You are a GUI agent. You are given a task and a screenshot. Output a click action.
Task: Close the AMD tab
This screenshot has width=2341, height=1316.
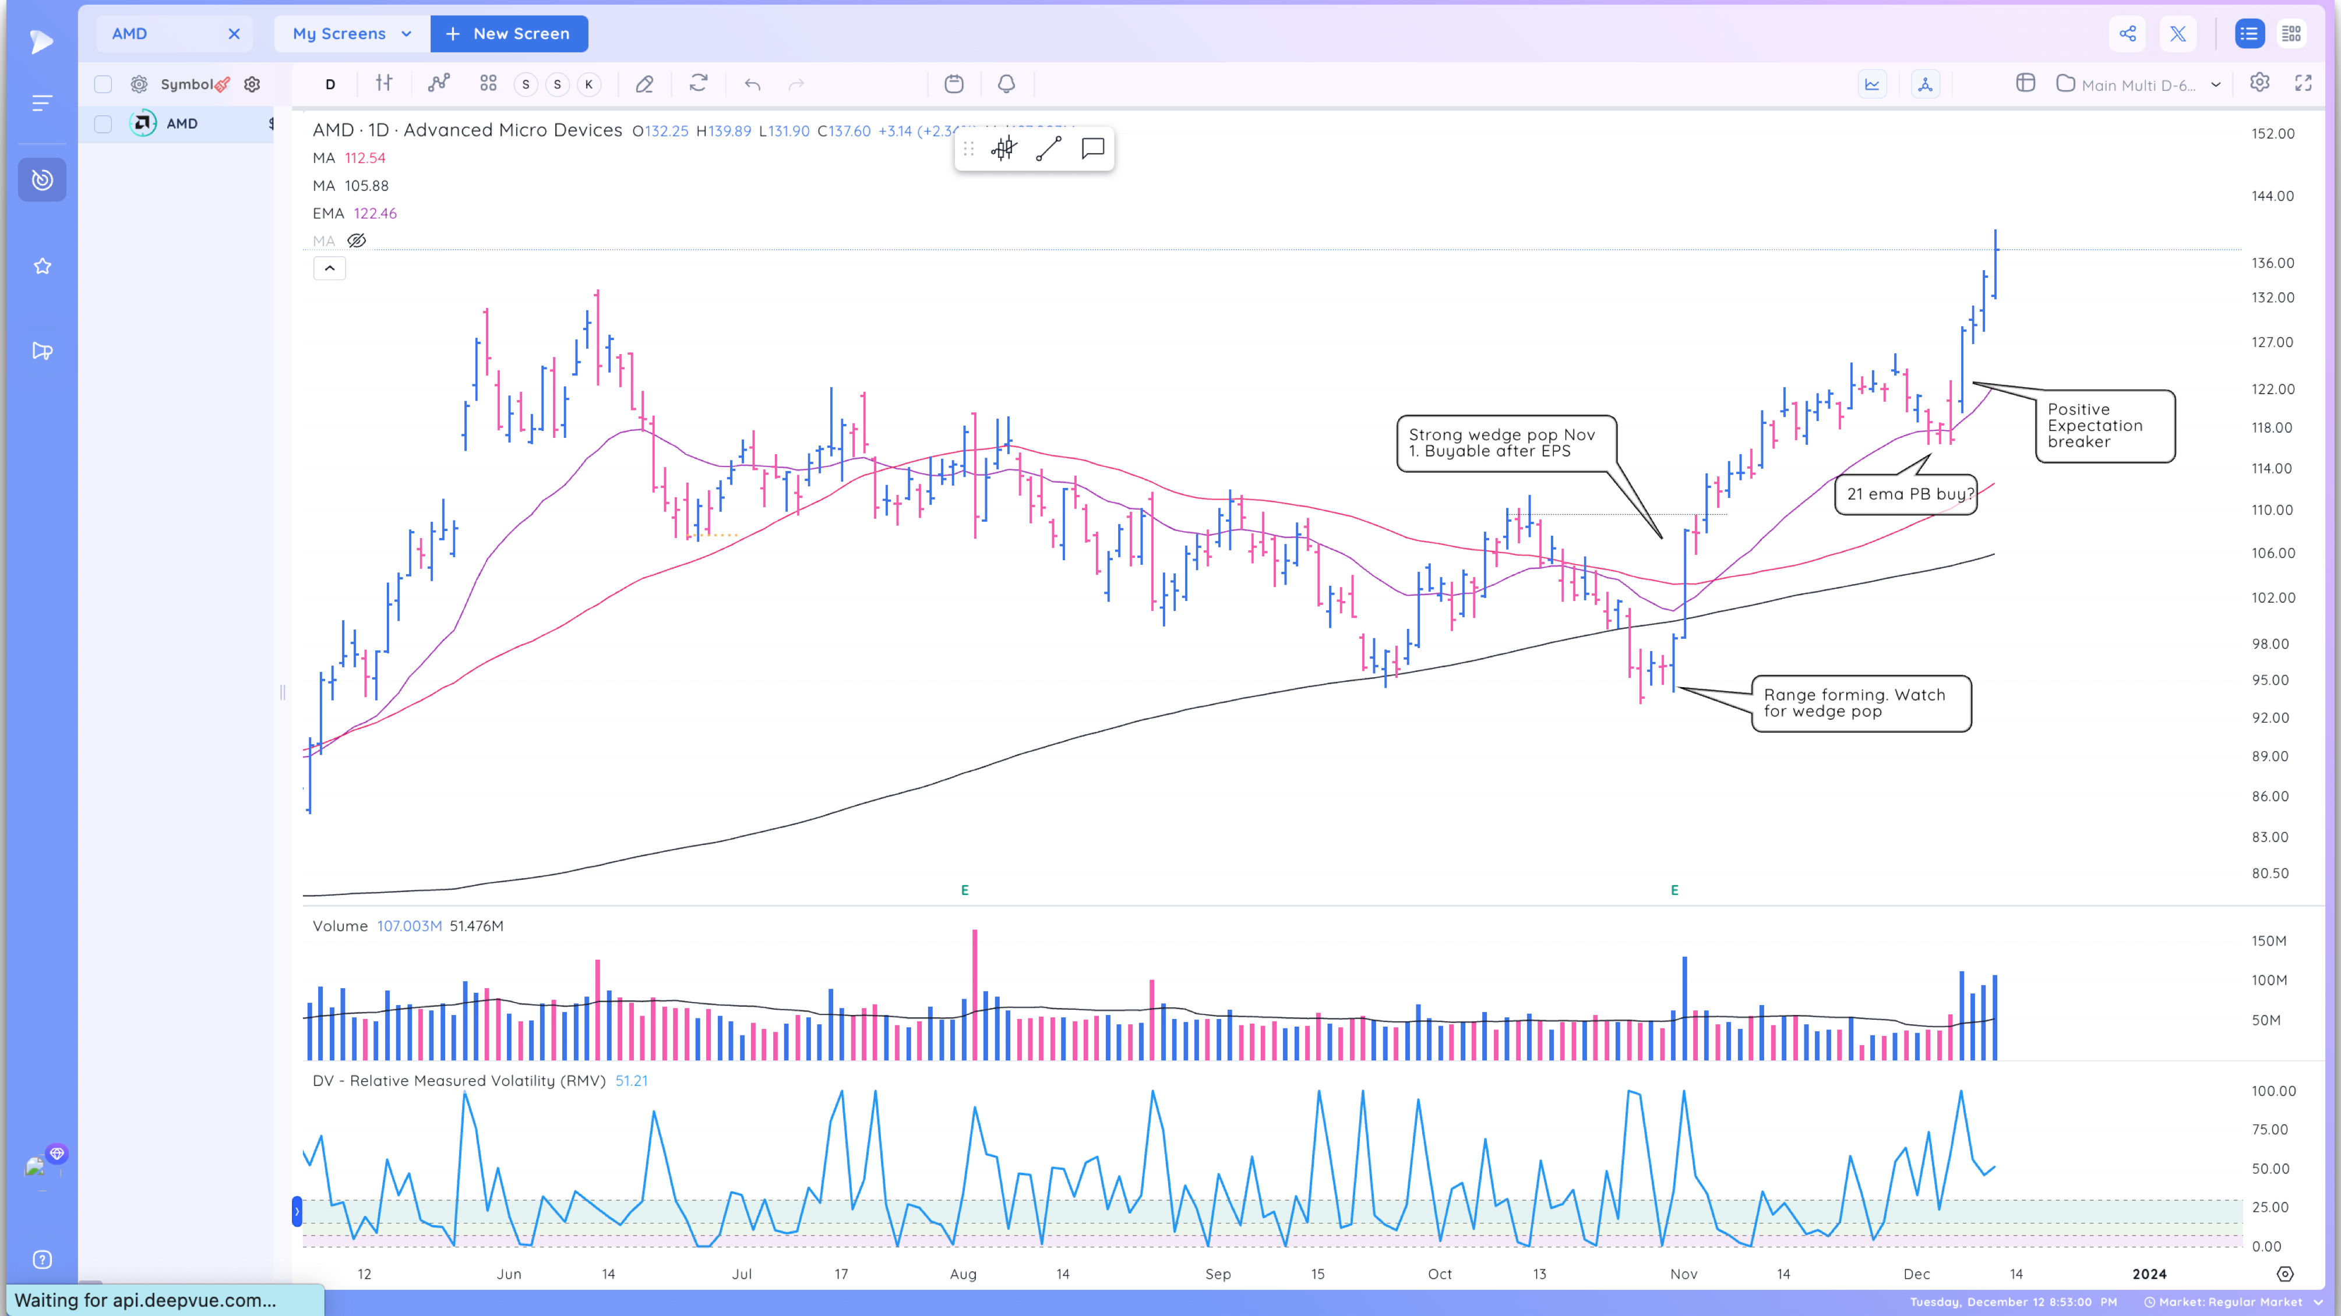point(234,34)
